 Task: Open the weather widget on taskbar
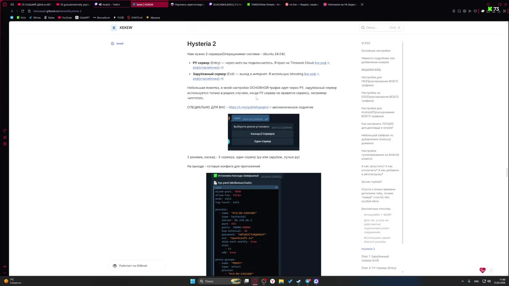coord(13,281)
